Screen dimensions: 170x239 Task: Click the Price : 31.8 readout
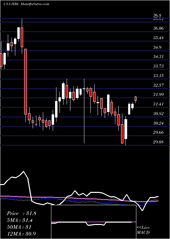tap(21, 213)
